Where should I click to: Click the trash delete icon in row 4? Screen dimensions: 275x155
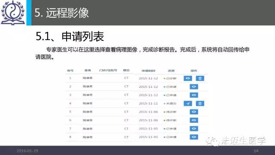click(x=200, y=103)
